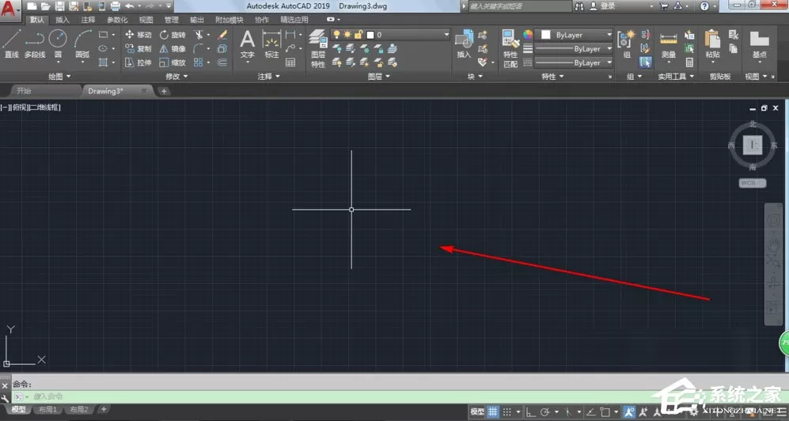Viewport: 789px width, 421px height.
Task: Open the Quick Calculator icon
Action: coord(689,63)
